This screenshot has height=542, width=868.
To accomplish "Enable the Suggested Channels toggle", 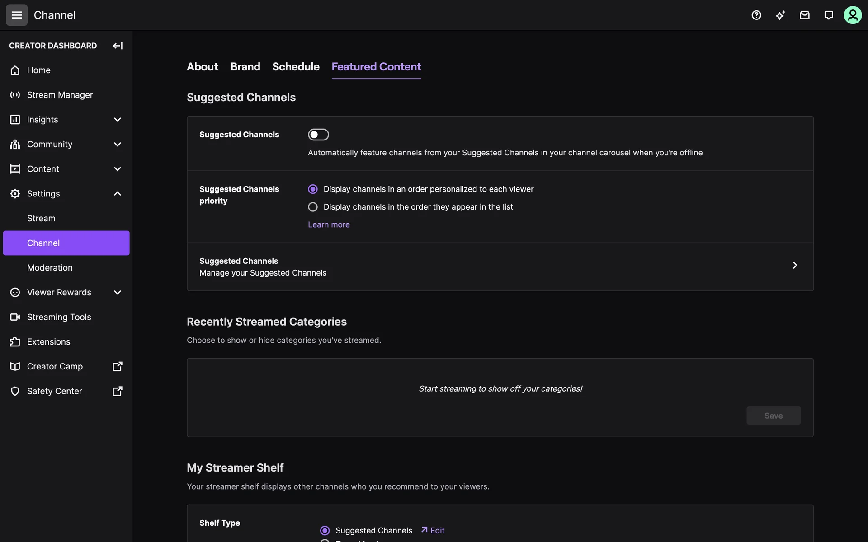I will 318,135.
